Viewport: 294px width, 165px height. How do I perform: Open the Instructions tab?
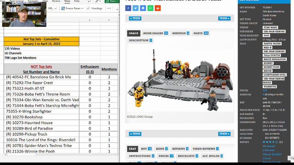click(x=141, y=156)
